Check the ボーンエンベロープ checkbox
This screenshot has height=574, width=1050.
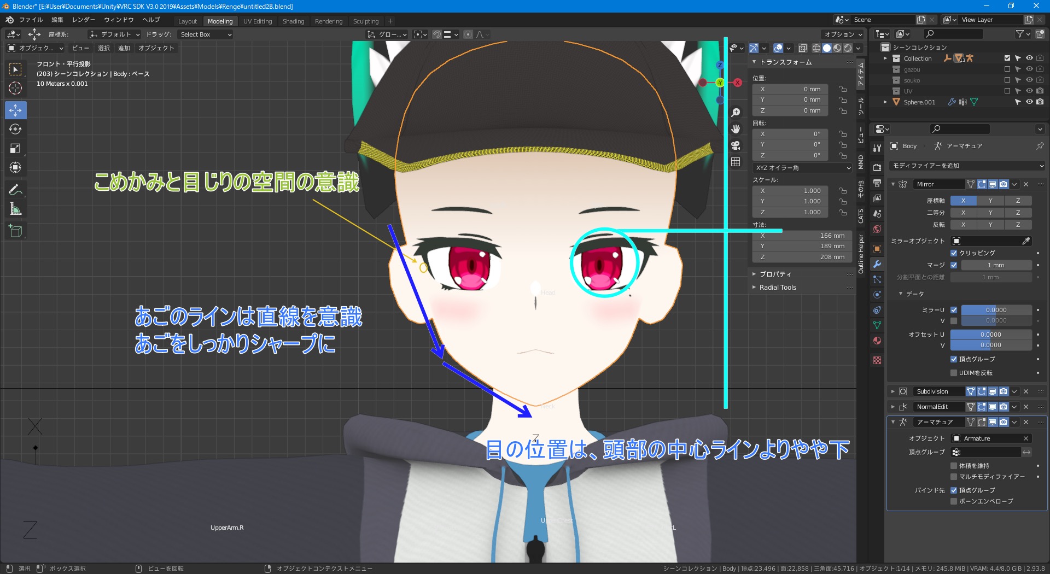tap(954, 501)
